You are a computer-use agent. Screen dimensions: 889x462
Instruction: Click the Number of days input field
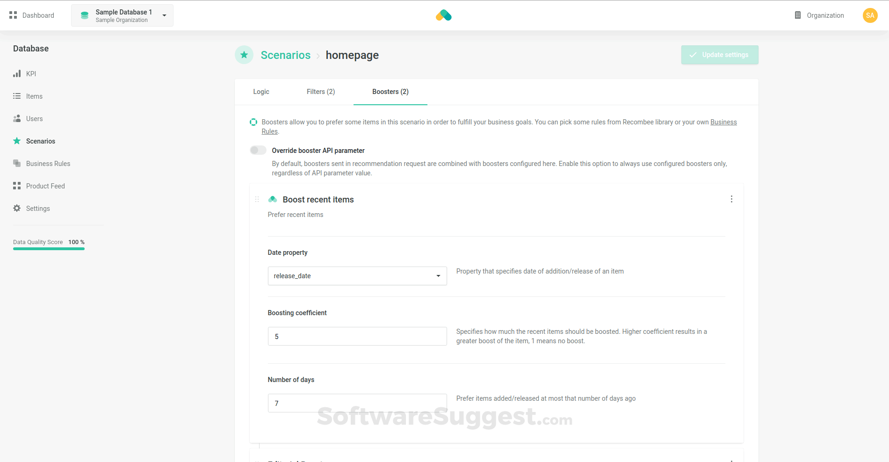(357, 403)
